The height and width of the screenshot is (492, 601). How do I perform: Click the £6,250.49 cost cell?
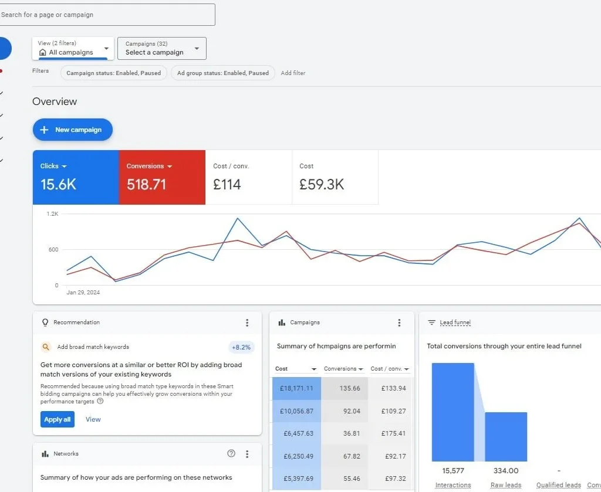click(296, 456)
